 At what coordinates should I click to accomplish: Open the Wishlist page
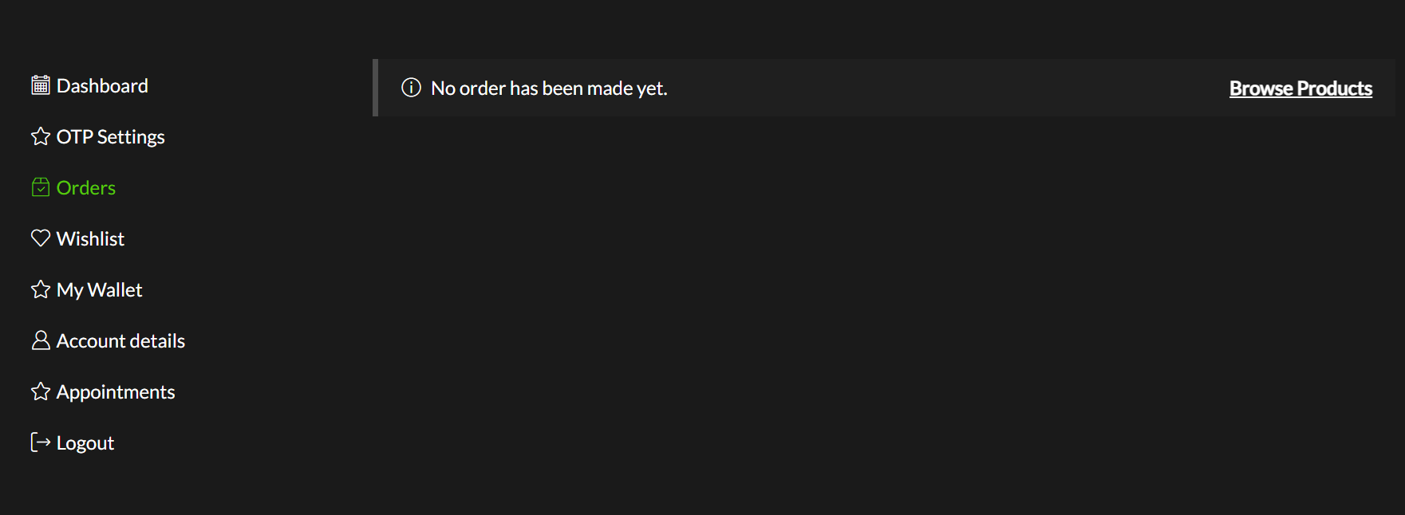pos(89,238)
